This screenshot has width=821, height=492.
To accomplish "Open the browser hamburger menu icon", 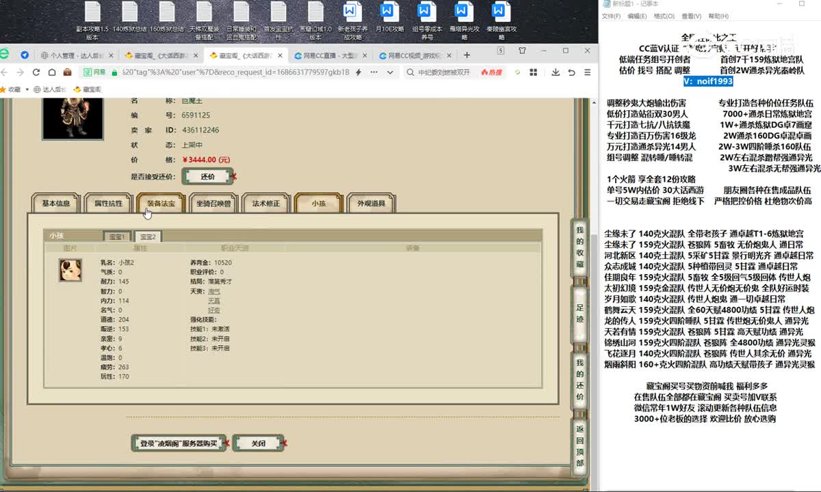I will [586, 72].
